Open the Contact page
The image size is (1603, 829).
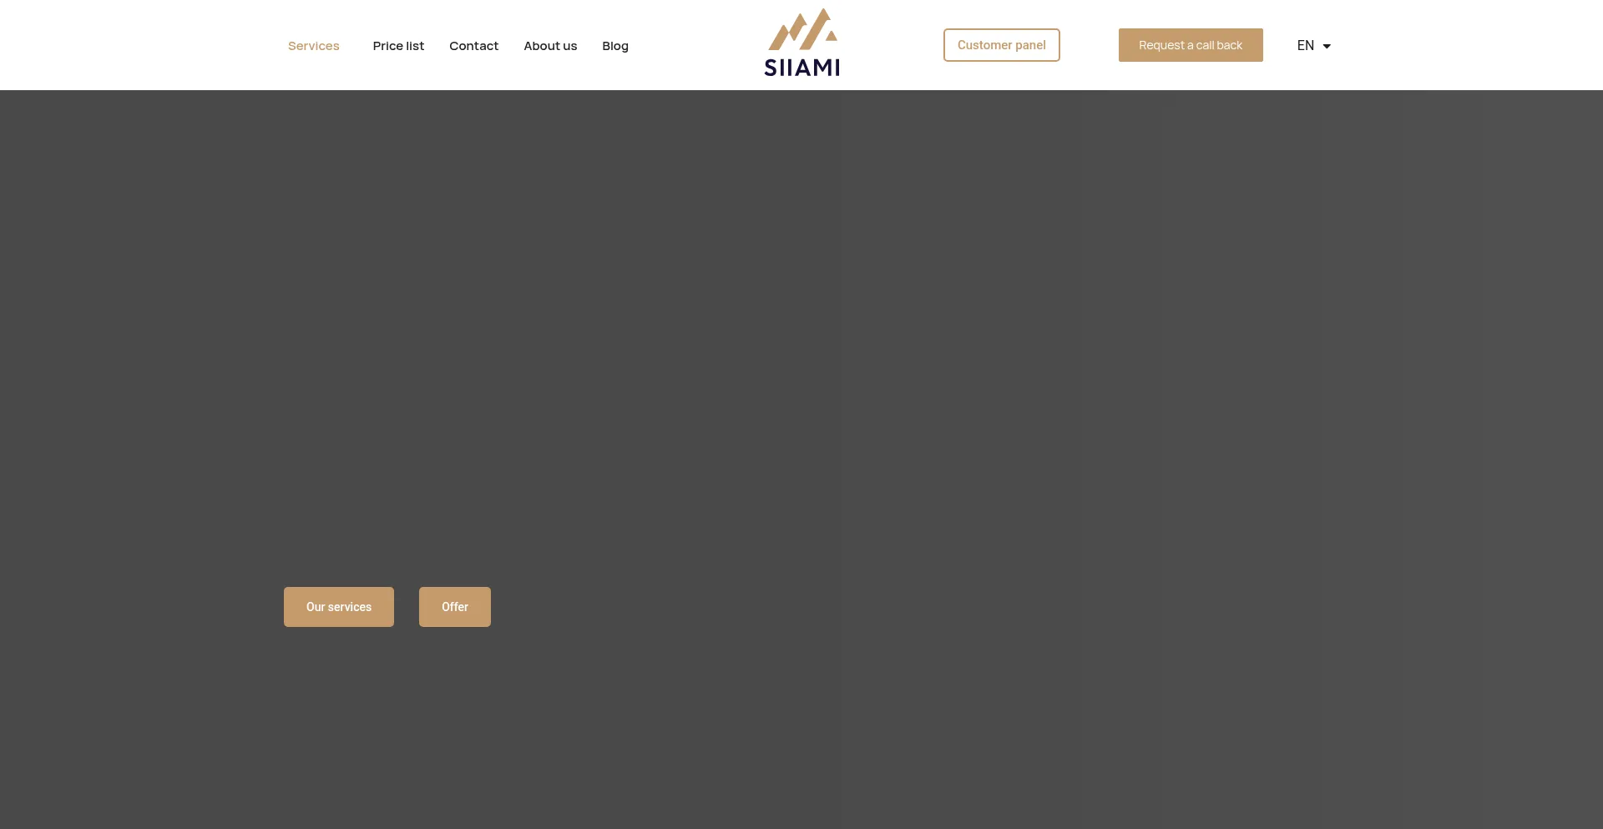[x=473, y=46]
